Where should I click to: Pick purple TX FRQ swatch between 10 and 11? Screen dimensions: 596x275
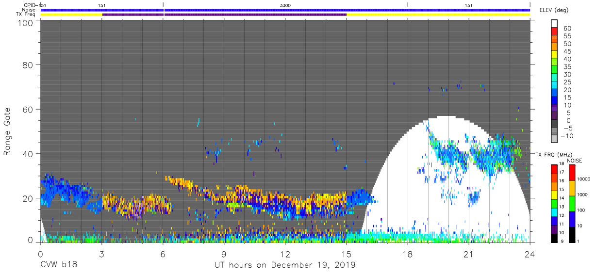pos(554,228)
